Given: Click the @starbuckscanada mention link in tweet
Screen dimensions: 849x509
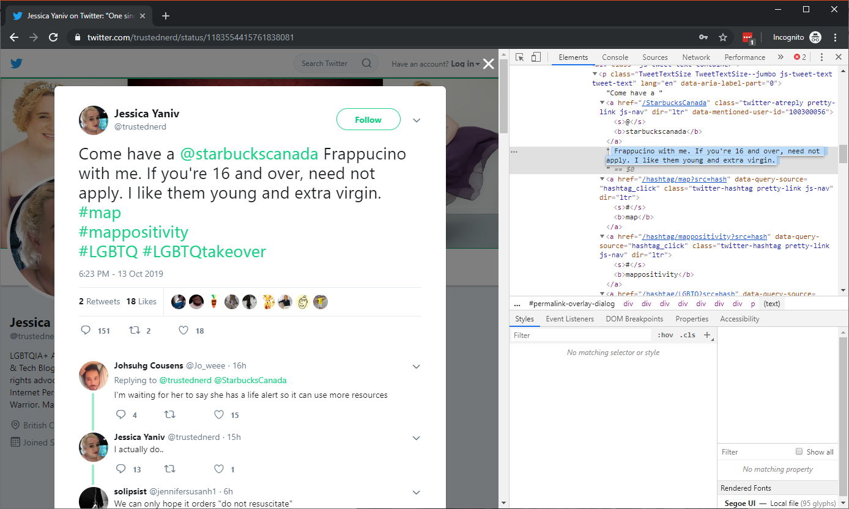Looking at the screenshot, I should (249, 153).
